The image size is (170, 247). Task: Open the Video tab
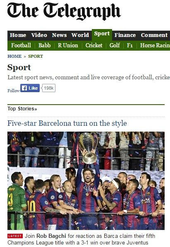click(x=39, y=35)
